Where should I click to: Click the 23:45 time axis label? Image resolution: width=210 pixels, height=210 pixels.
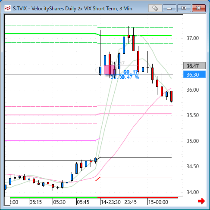pyautogui.click(x=131, y=202)
